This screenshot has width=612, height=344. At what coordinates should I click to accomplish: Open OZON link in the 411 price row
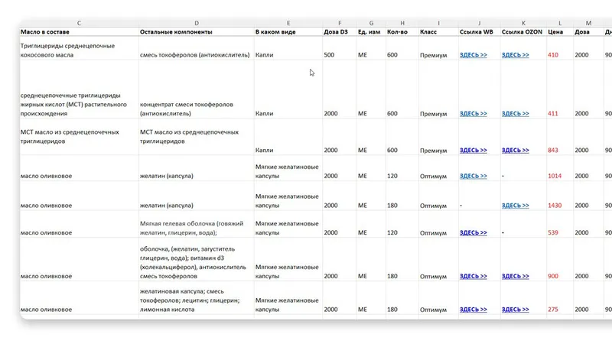click(x=515, y=113)
